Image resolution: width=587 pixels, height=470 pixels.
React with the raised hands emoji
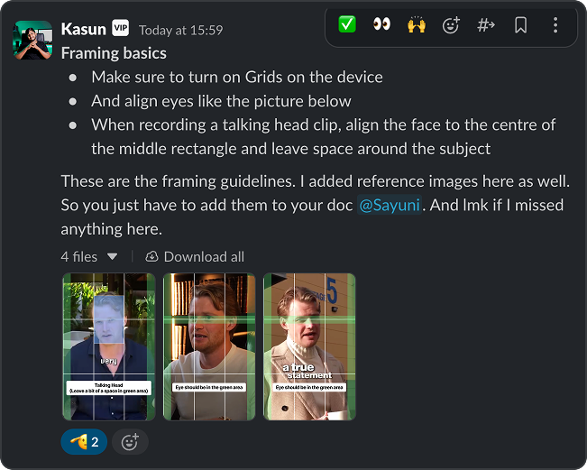(416, 24)
